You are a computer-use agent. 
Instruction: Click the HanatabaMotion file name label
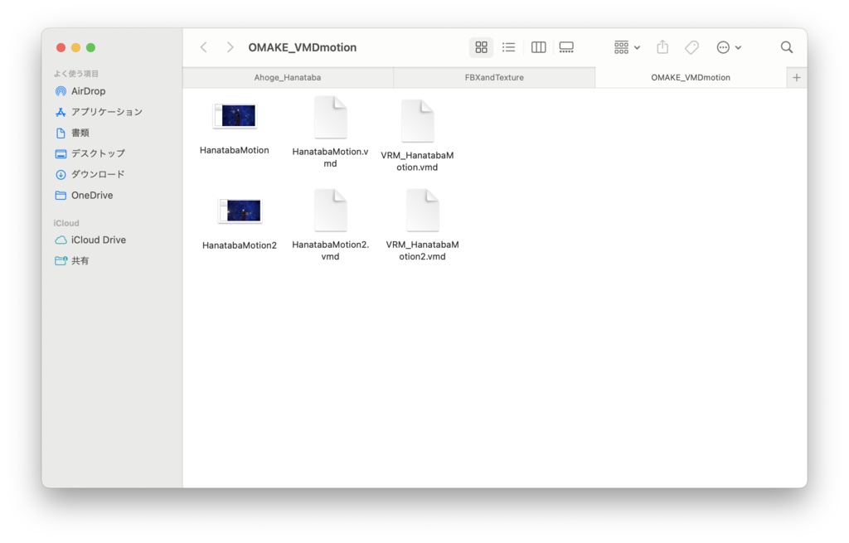click(x=235, y=151)
